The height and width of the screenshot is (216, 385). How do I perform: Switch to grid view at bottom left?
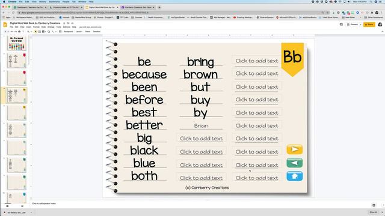tap(22, 206)
